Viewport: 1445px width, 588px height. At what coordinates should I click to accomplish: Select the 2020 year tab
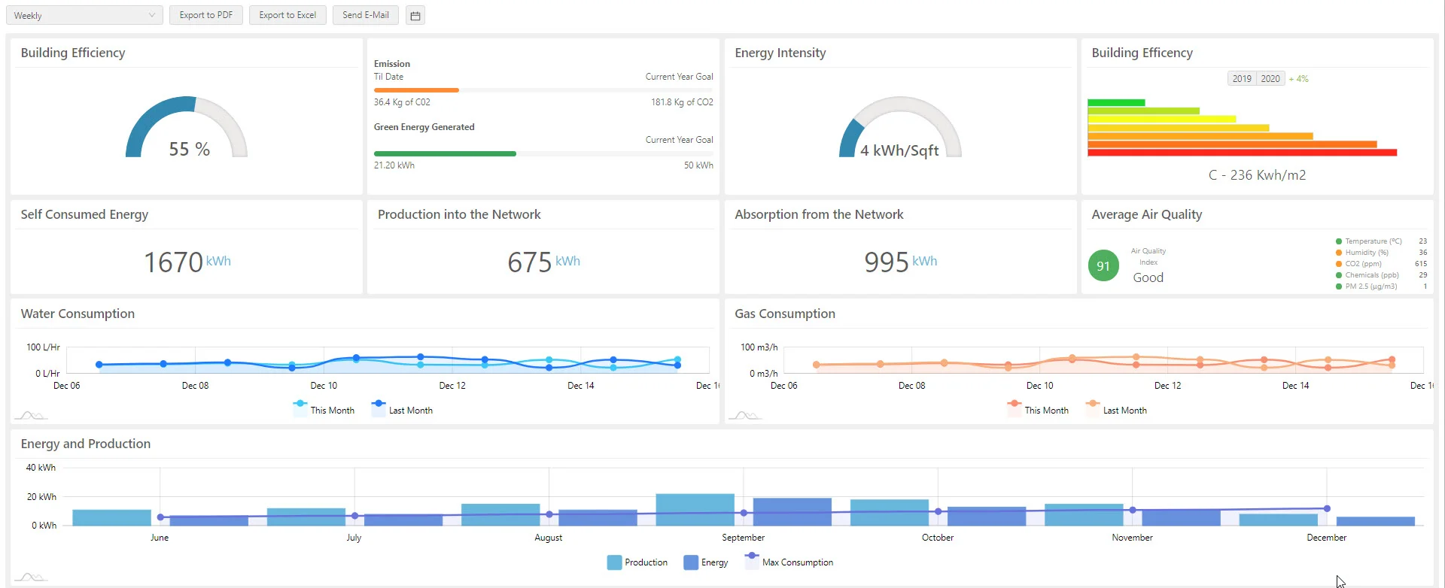coord(1270,79)
